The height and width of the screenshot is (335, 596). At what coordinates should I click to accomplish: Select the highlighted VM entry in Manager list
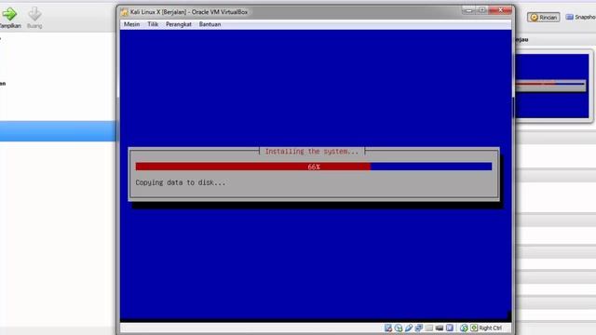pos(58,131)
